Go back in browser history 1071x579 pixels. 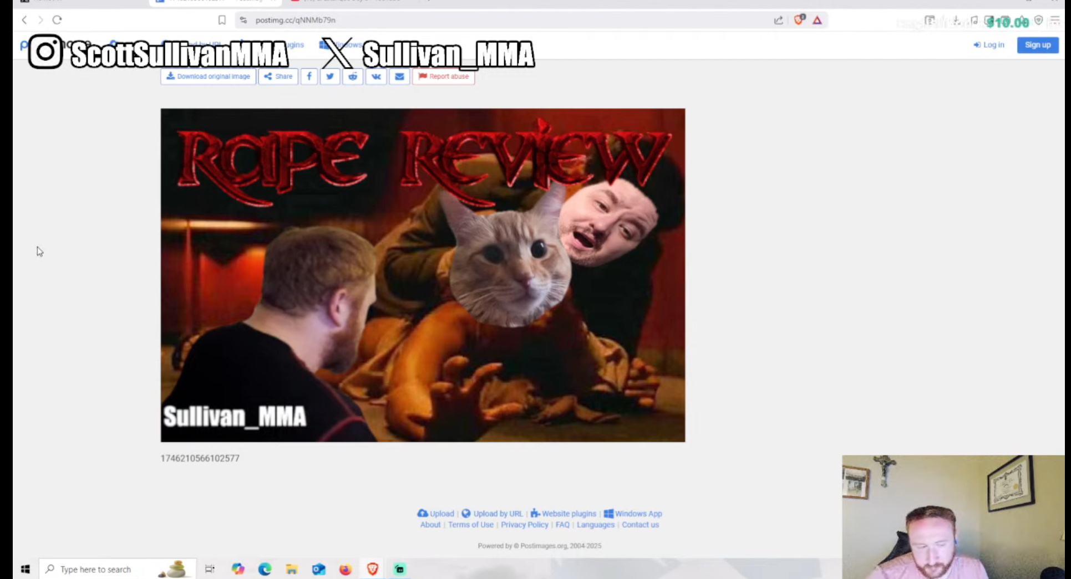point(24,20)
